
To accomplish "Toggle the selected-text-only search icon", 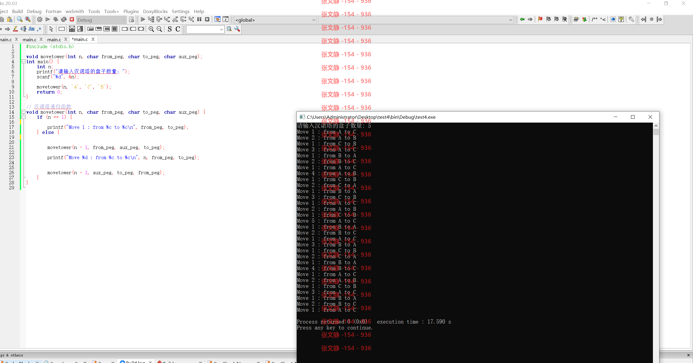I will pyautogui.click(x=23, y=29).
